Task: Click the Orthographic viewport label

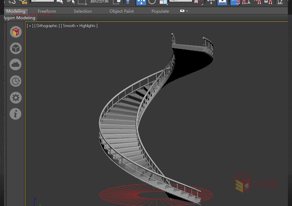Action: pyautogui.click(x=47, y=26)
